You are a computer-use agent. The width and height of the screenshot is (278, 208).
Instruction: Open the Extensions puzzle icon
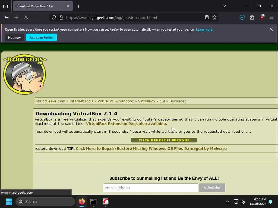click(252, 17)
